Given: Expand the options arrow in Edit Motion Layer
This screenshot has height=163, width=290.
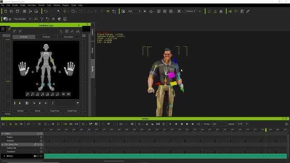Looking at the screenshot, I should [x=77, y=103].
